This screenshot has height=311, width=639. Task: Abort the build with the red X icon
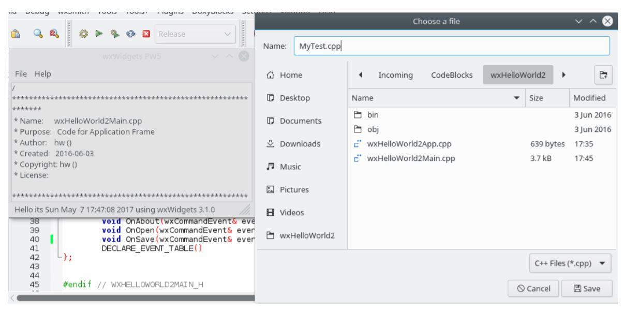pos(145,34)
